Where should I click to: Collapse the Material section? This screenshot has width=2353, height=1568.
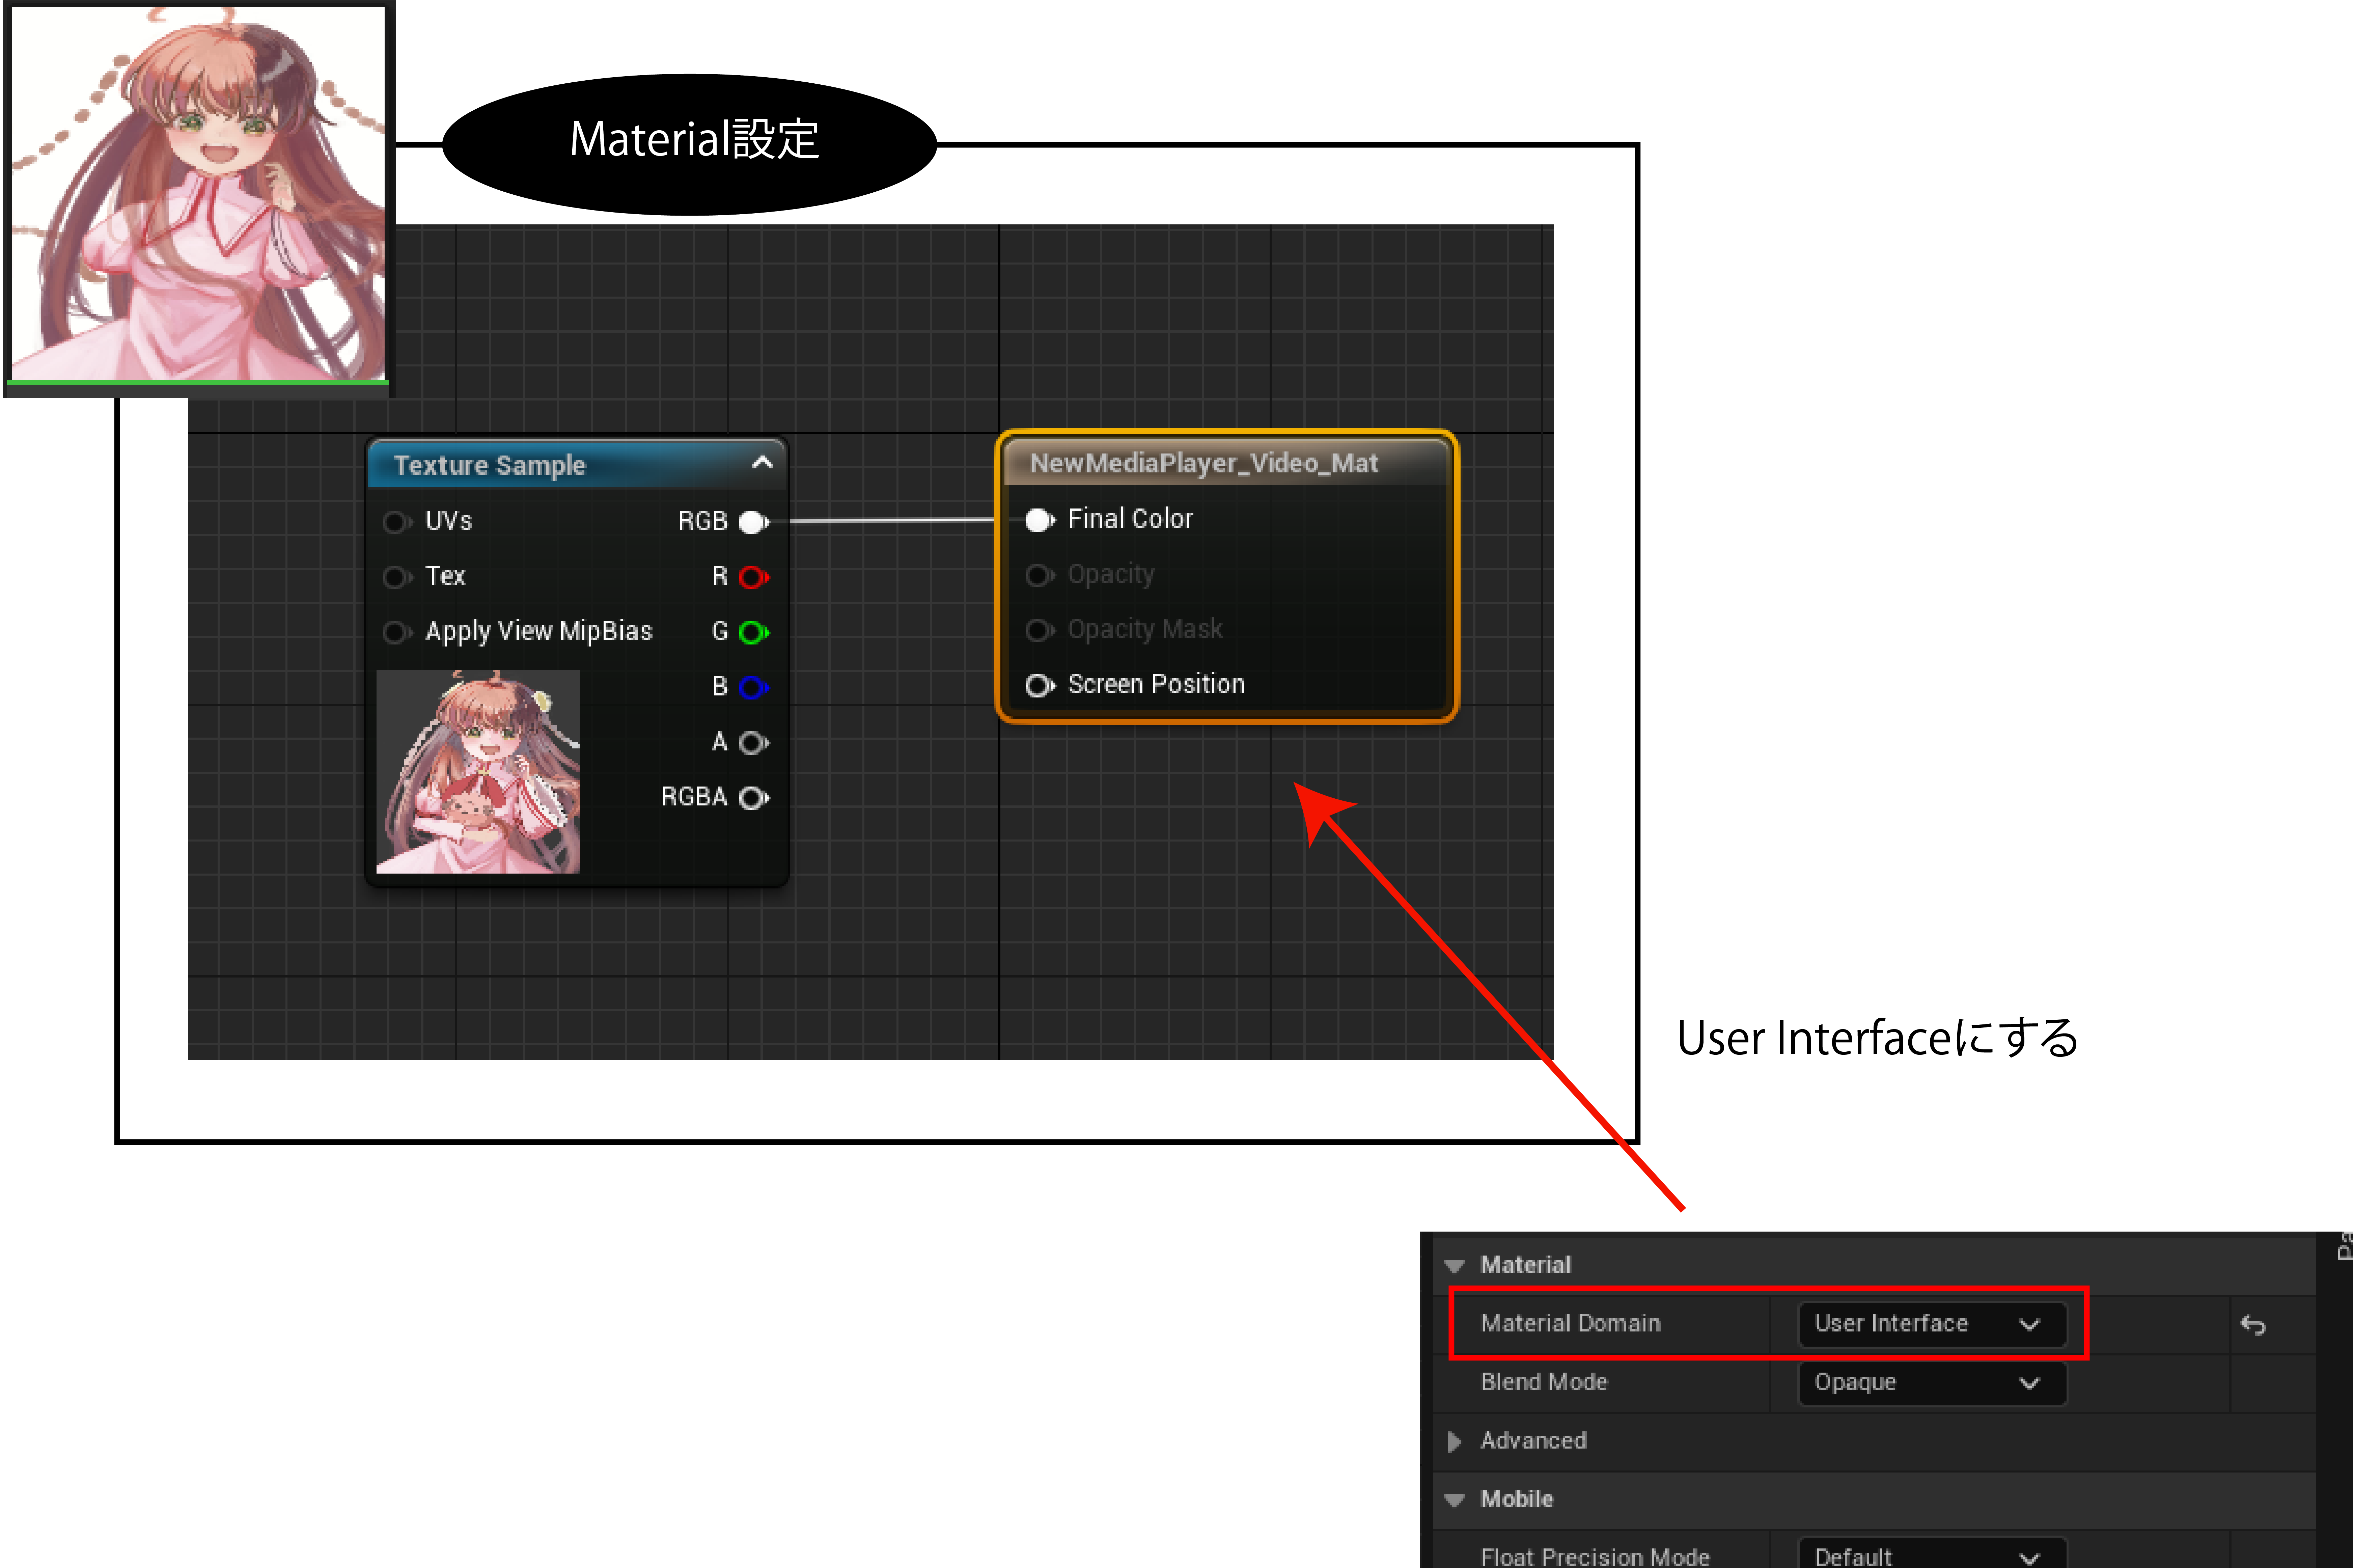tap(1455, 1266)
